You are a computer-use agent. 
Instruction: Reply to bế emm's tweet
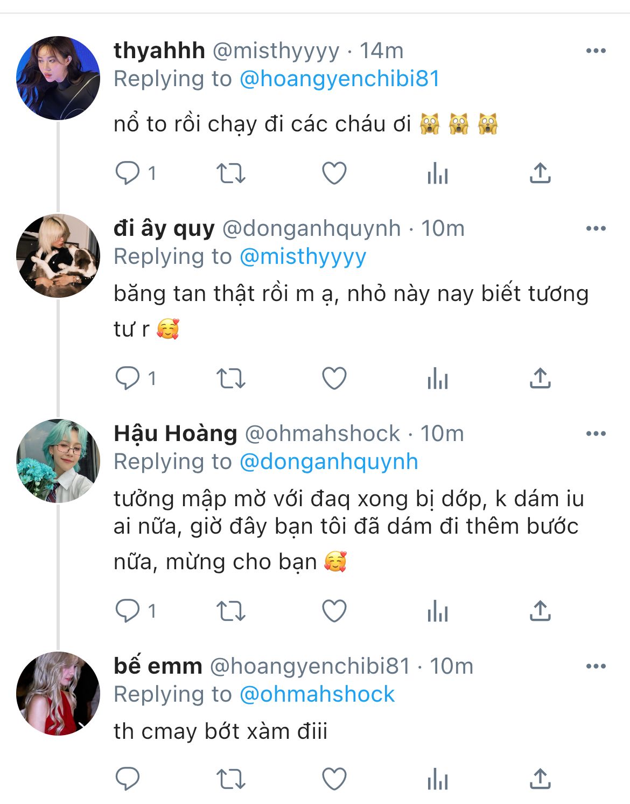(128, 779)
